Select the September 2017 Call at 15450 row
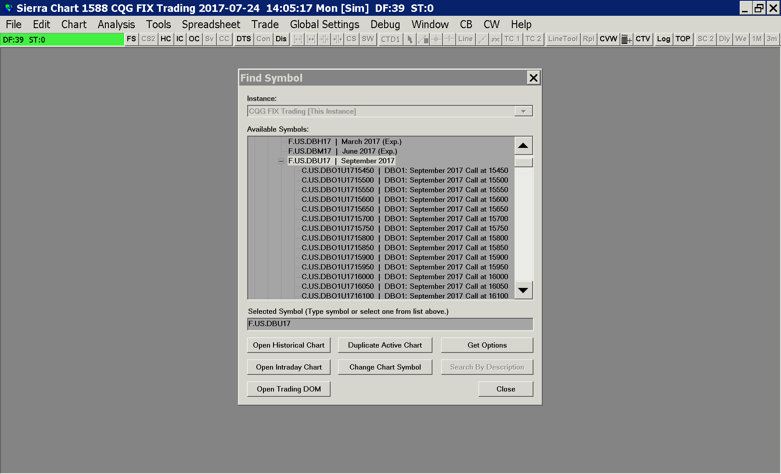The width and height of the screenshot is (781, 474). click(x=405, y=170)
